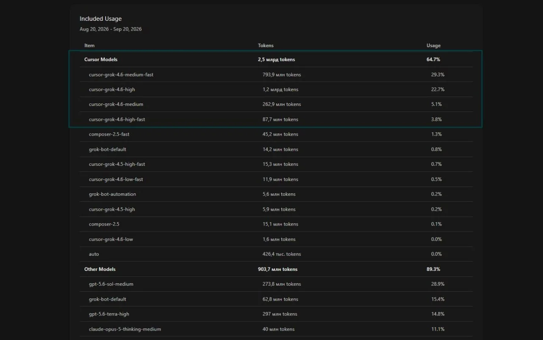Select "grok-bot-default" in the 14,2 млн tokens row
The image size is (543, 340).
[108, 149]
